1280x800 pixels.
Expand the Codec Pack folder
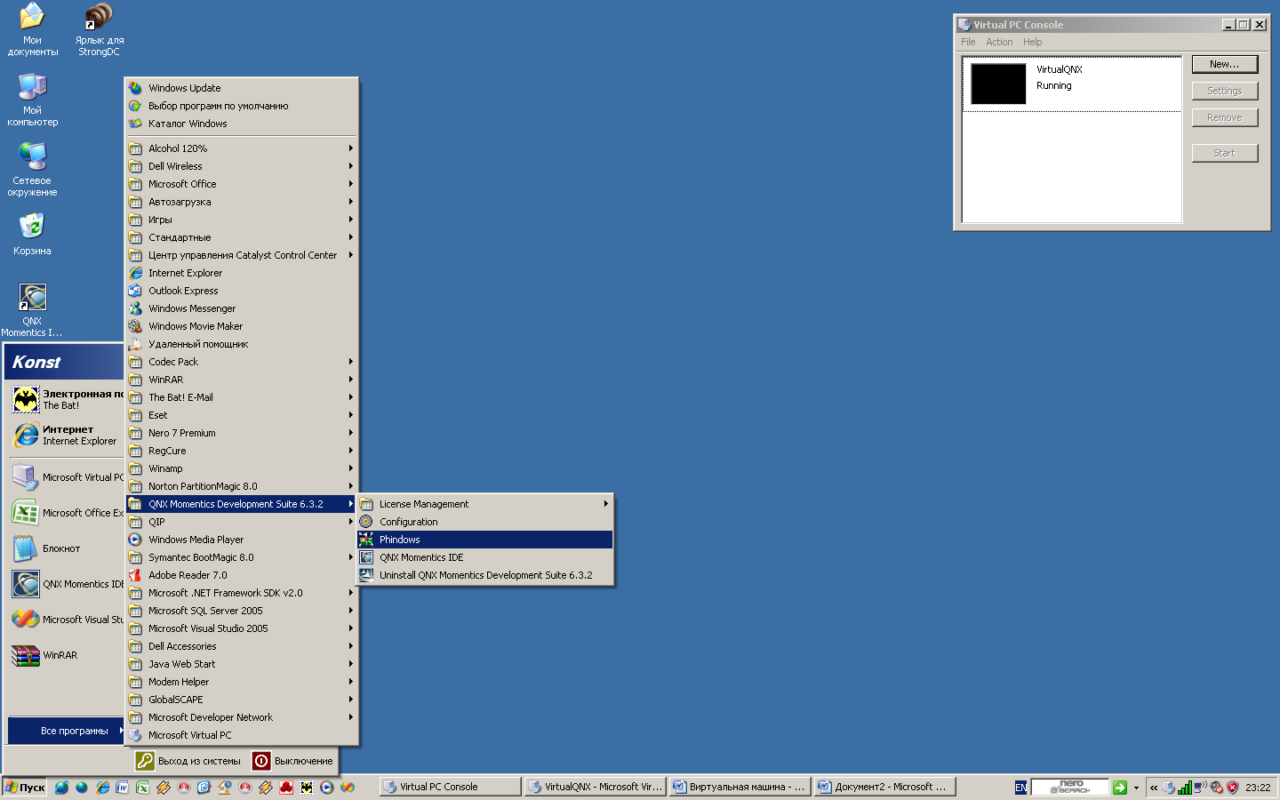pos(241,362)
